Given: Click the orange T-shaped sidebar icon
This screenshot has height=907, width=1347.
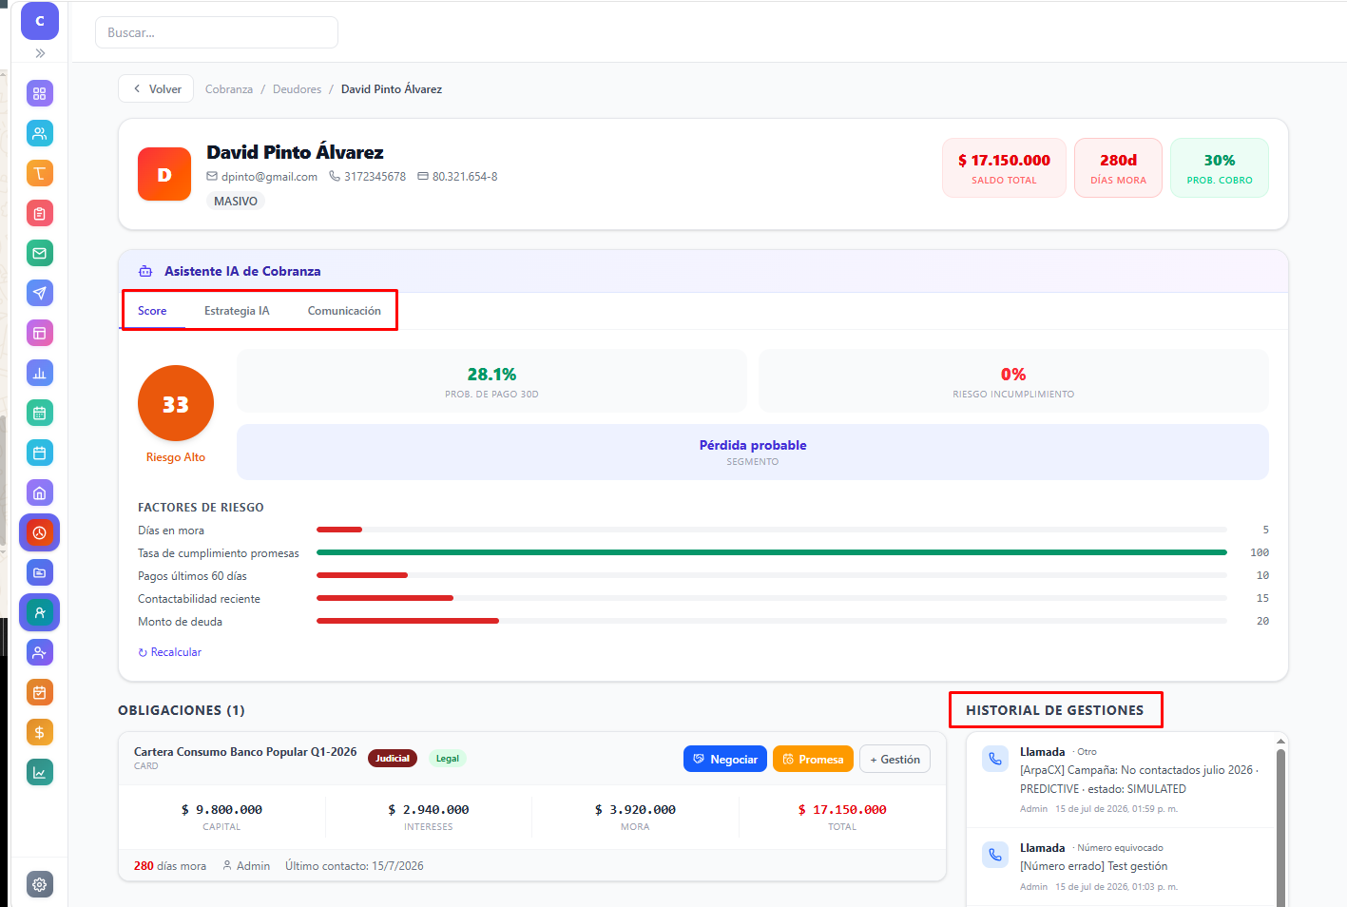Looking at the screenshot, I should point(40,173).
